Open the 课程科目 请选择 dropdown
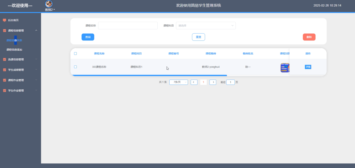The image size is (355, 168). coord(206,26)
